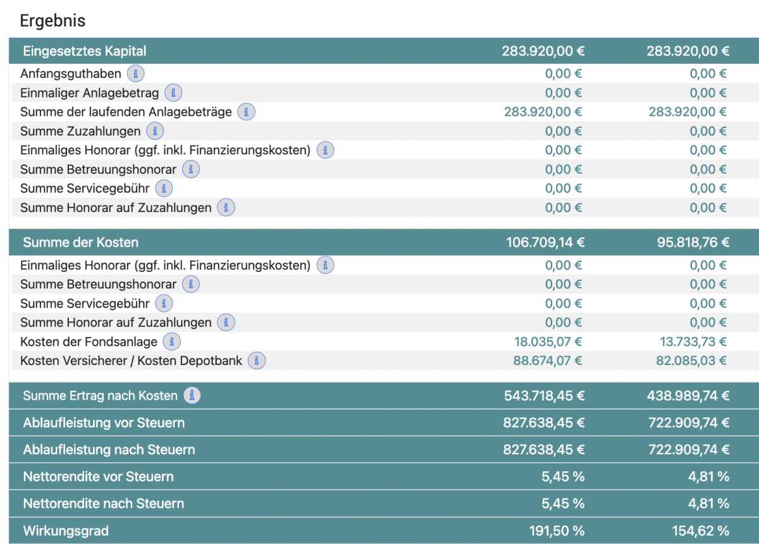Open Einmaliges Honorar info under Eingesetztes Kapital
This screenshot has width=759, height=544.
[x=325, y=151]
